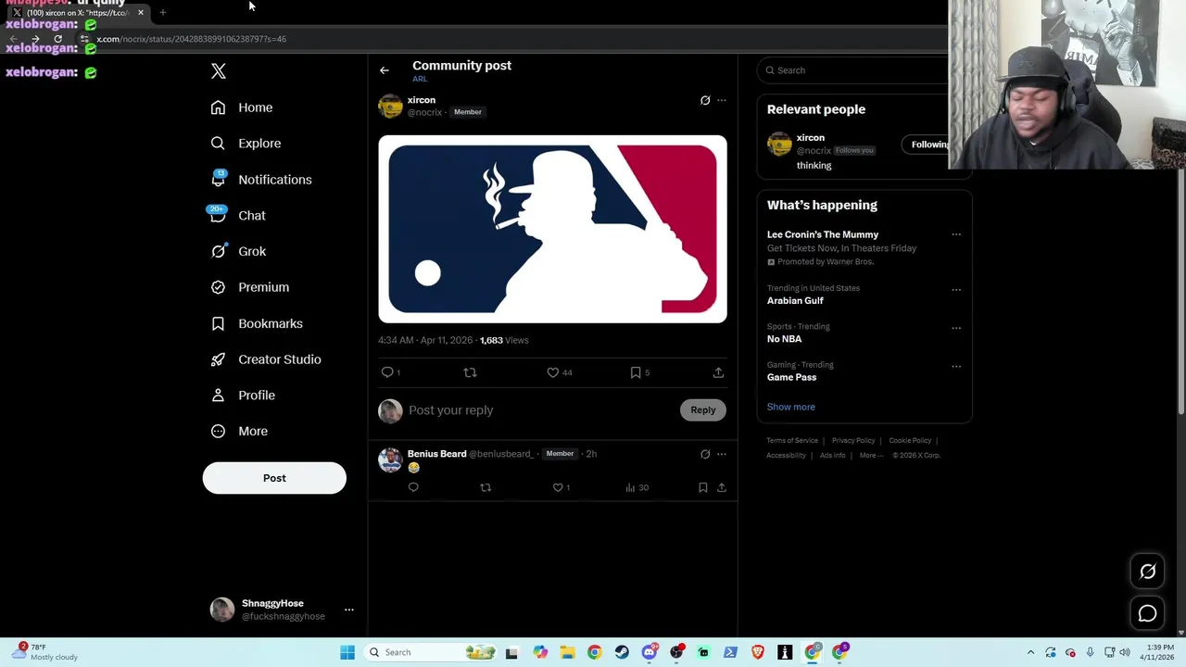Open Notifications in the sidebar

point(261,180)
